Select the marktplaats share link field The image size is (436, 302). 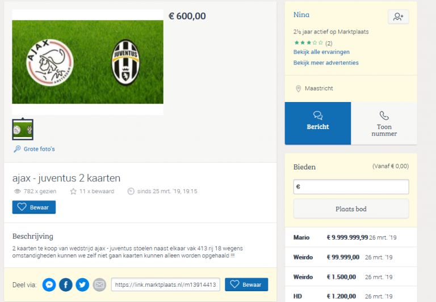165,284
